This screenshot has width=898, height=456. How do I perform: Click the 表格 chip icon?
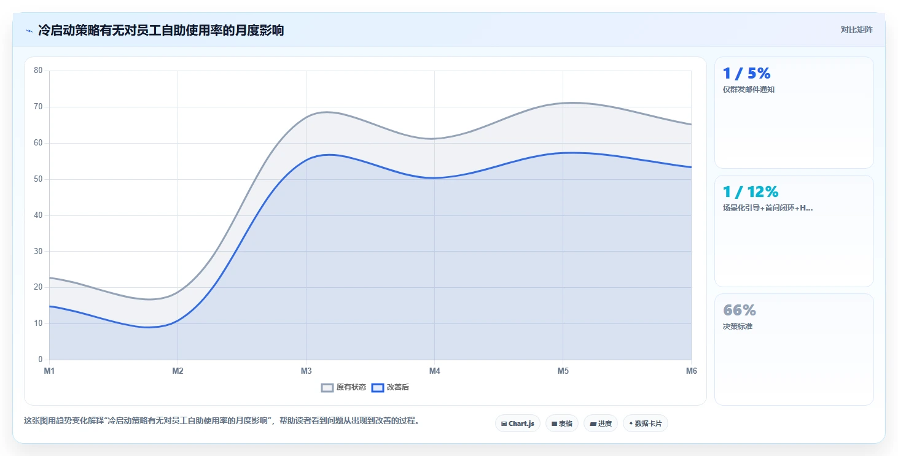click(x=554, y=423)
